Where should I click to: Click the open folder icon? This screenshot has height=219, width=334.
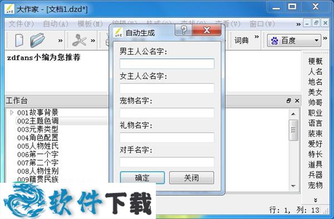(37, 40)
